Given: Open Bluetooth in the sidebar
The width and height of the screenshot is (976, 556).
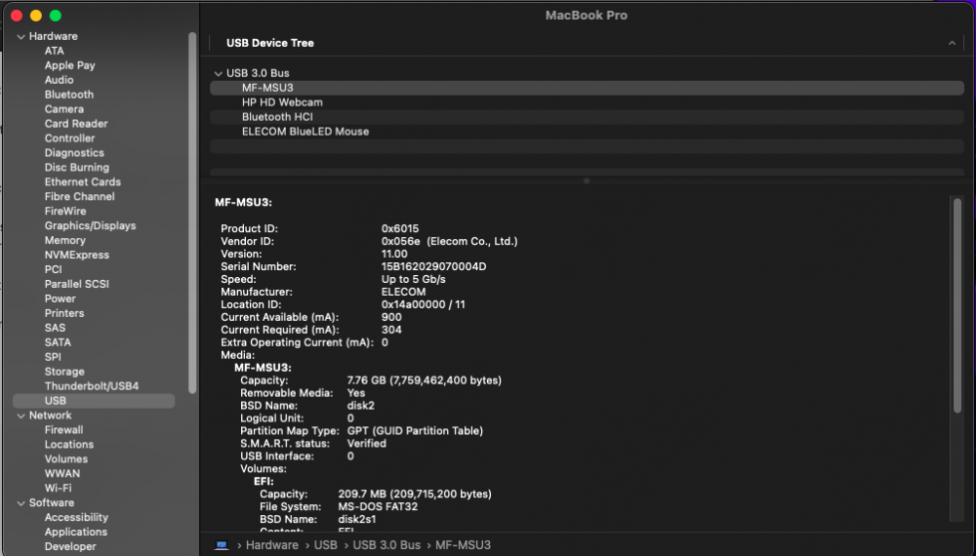Looking at the screenshot, I should [x=69, y=95].
